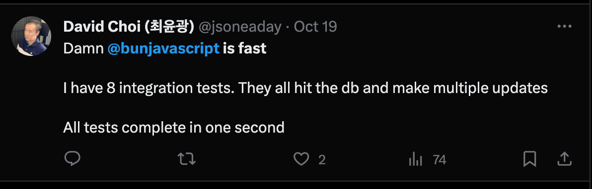The width and height of the screenshot is (592, 189).
Task: Click the word "Damn" in the tweet
Action: click(83, 48)
